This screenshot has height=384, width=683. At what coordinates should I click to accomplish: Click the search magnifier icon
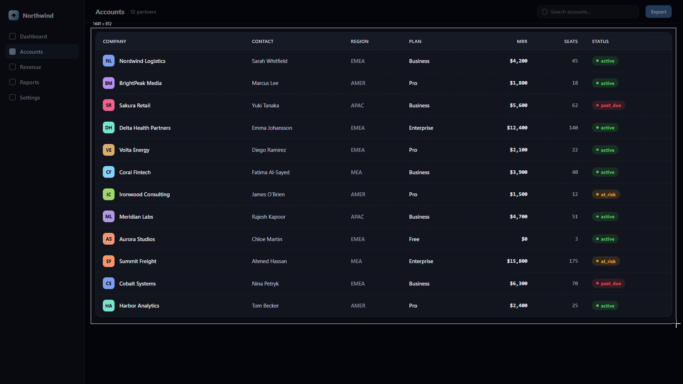tap(545, 12)
